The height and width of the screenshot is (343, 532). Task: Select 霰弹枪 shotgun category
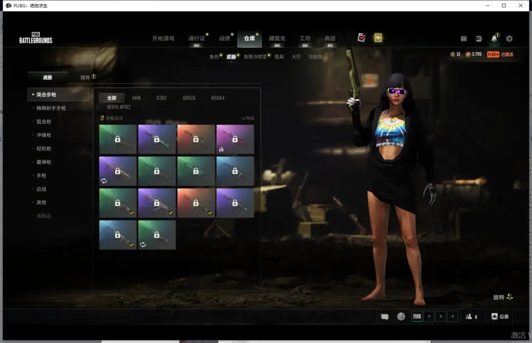click(x=44, y=162)
